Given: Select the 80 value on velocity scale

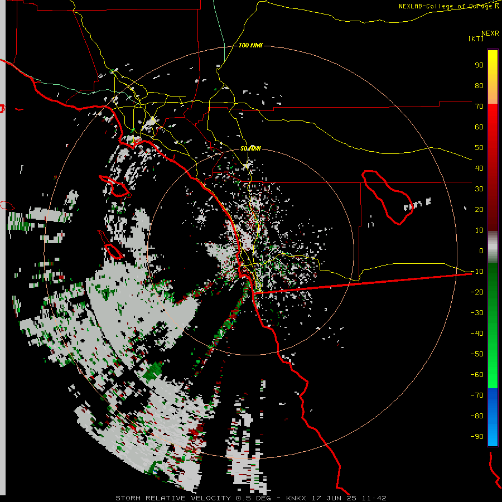Looking at the screenshot, I should pyautogui.click(x=479, y=86).
